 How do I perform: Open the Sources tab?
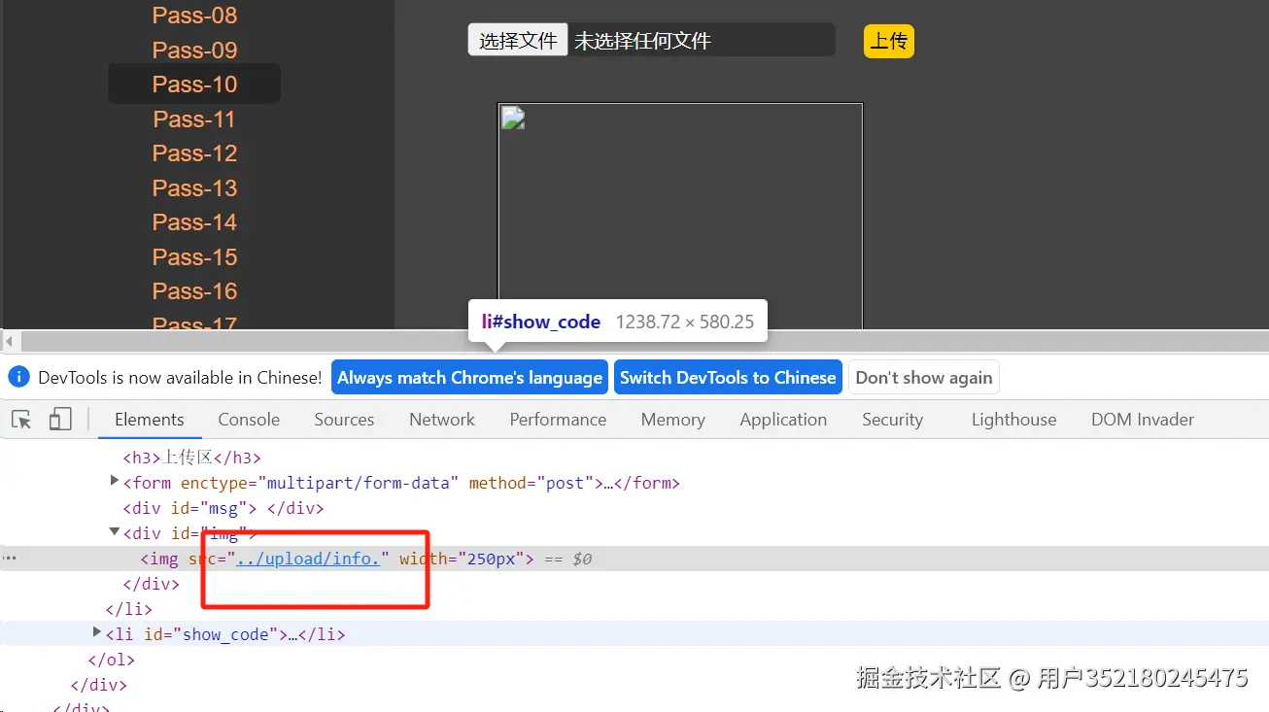(x=344, y=420)
